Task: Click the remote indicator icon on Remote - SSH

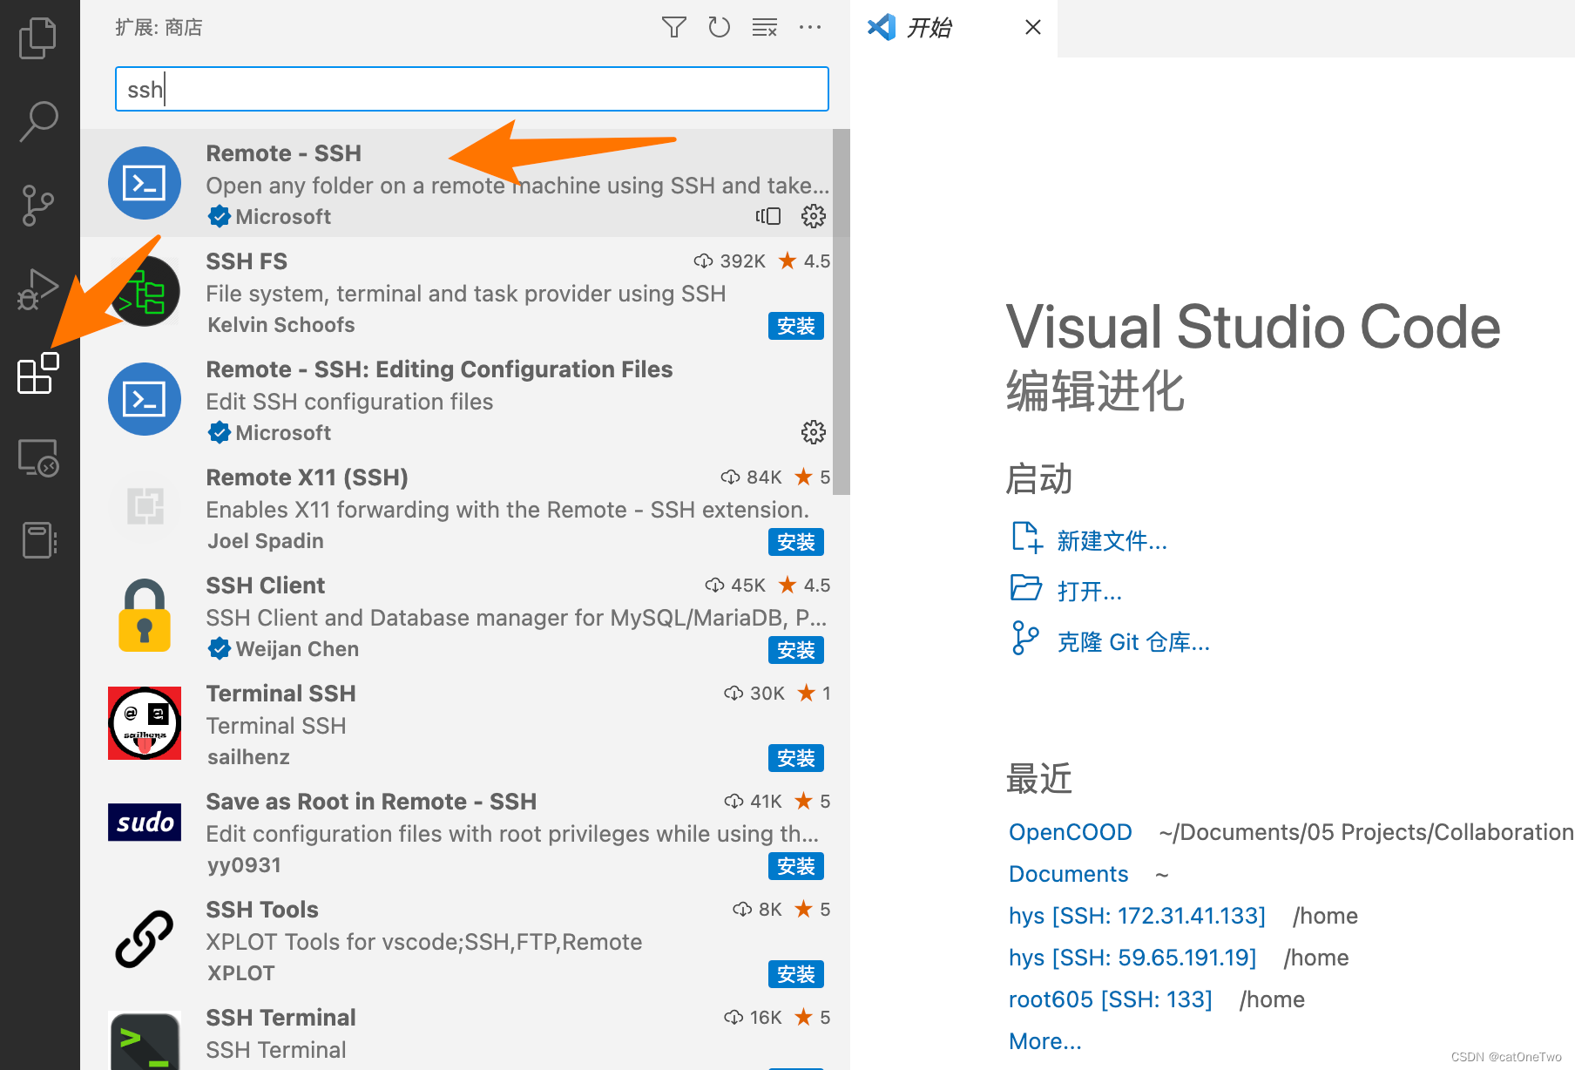Action: (x=768, y=216)
